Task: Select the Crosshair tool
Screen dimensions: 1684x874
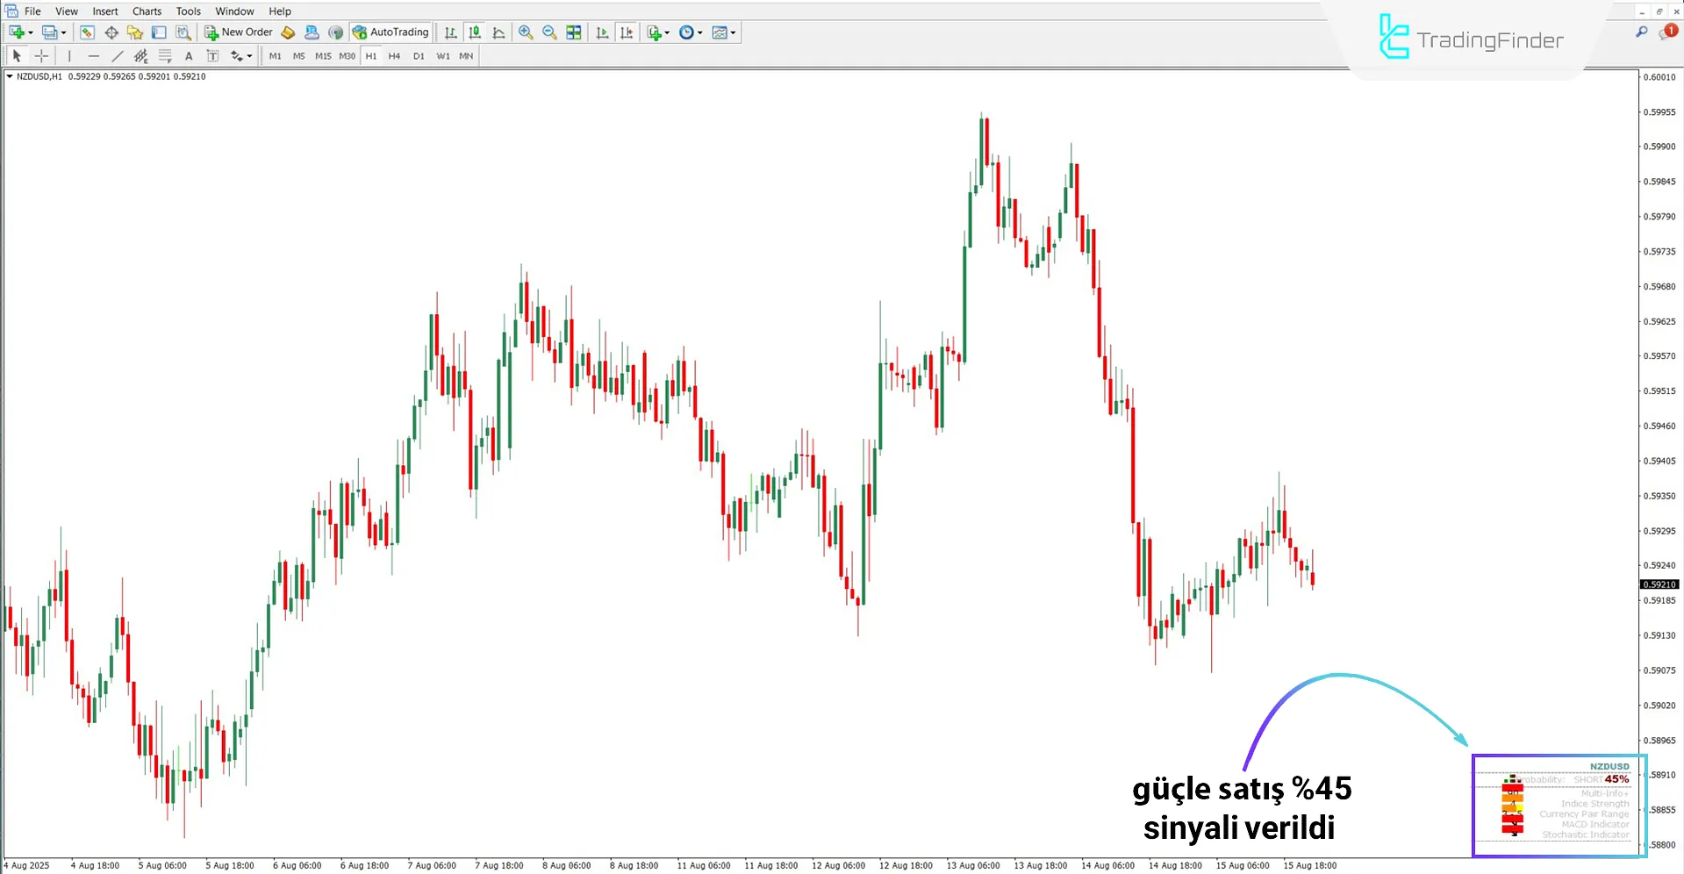Action: pos(41,56)
